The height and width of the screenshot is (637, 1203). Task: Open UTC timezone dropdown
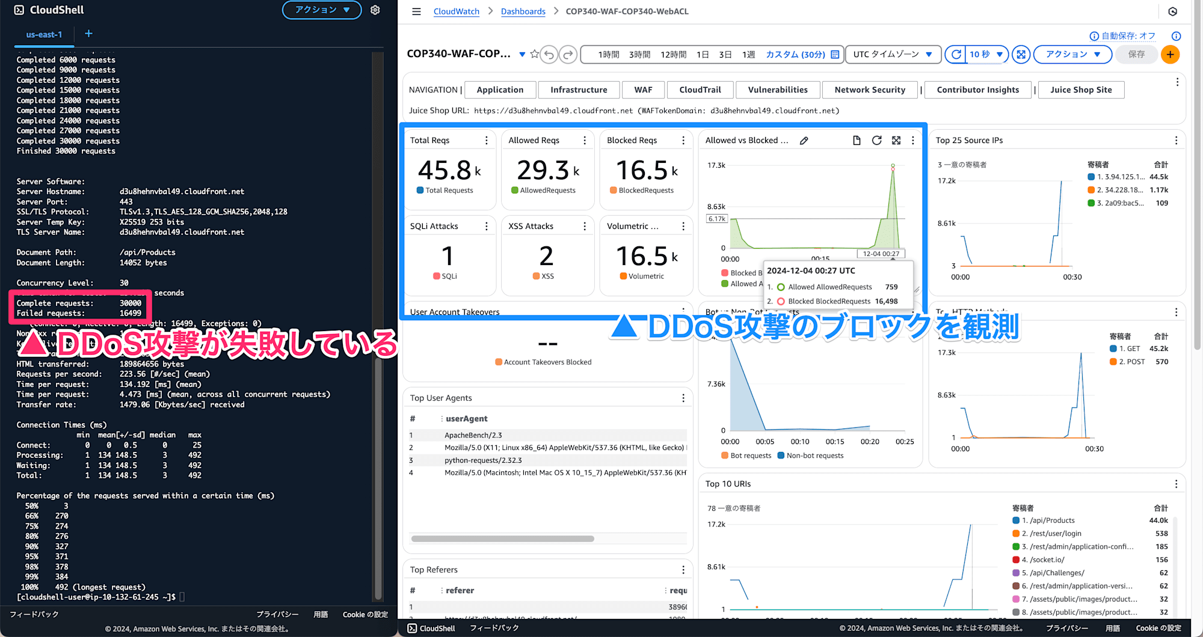(893, 55)
